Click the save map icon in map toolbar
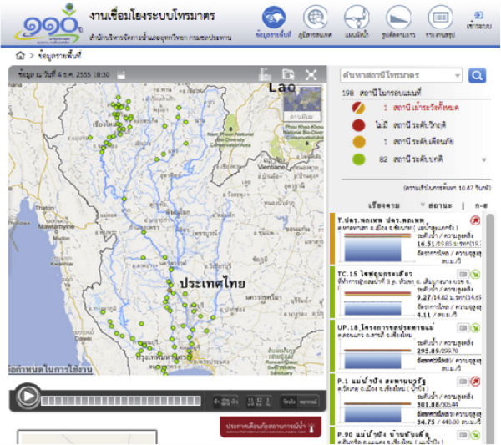501x445 pixels. (x=288, y=75)
